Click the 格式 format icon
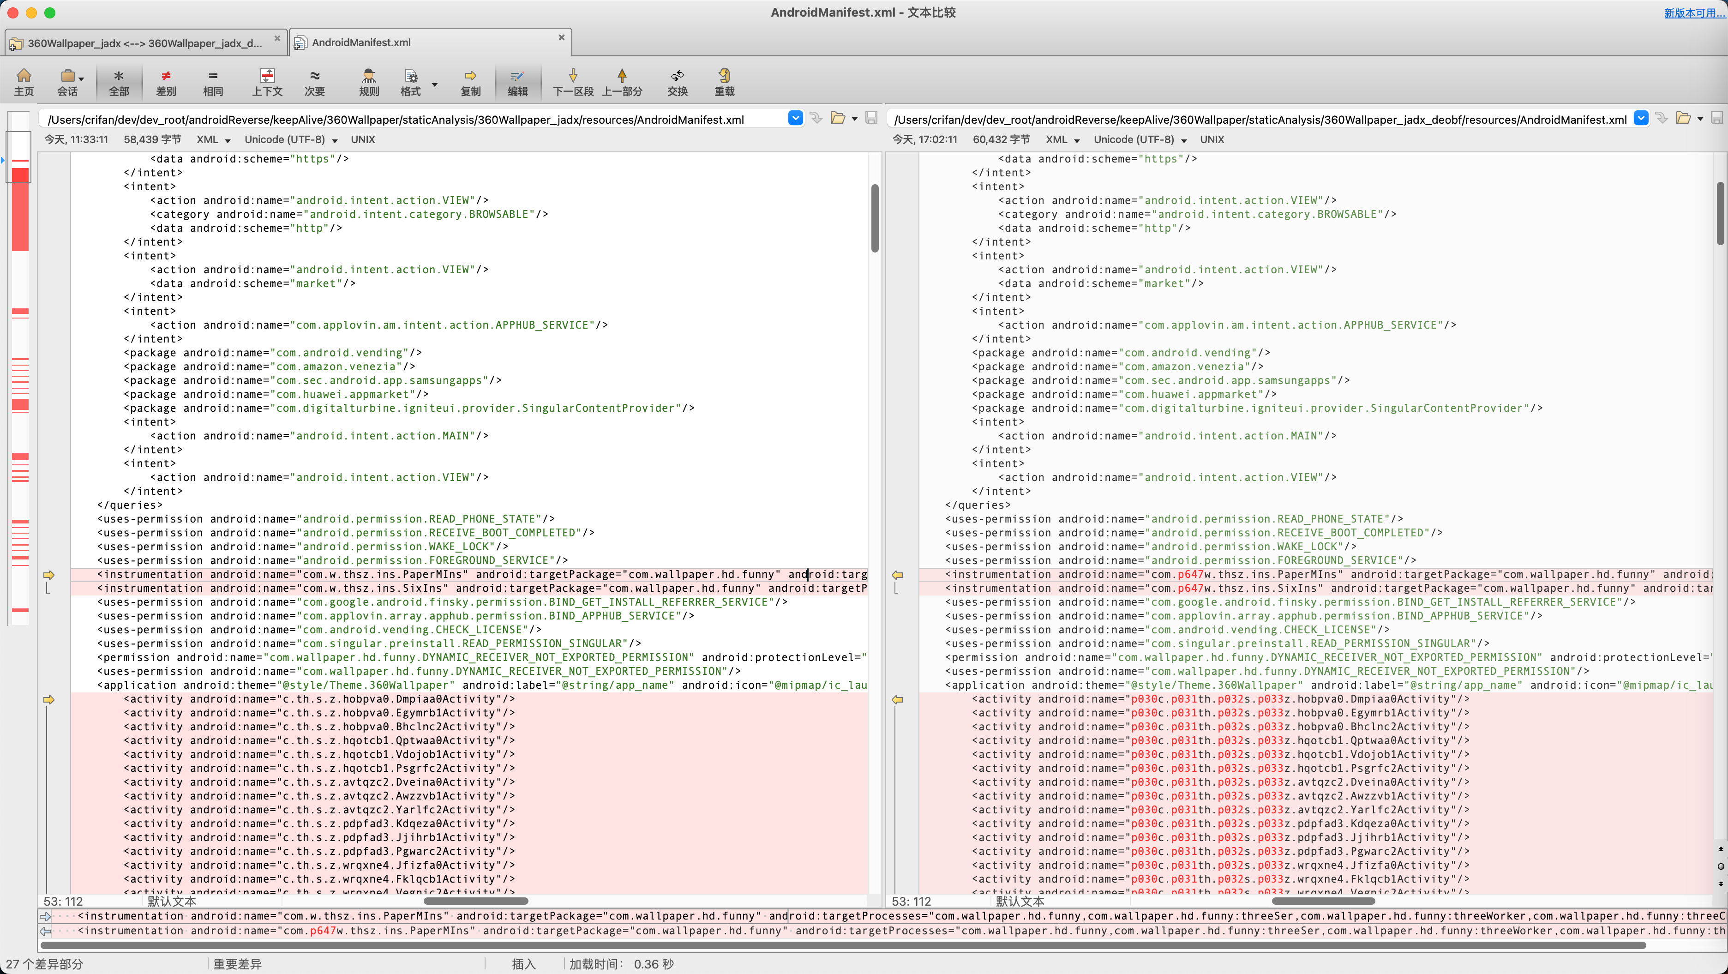 (410, 82)
